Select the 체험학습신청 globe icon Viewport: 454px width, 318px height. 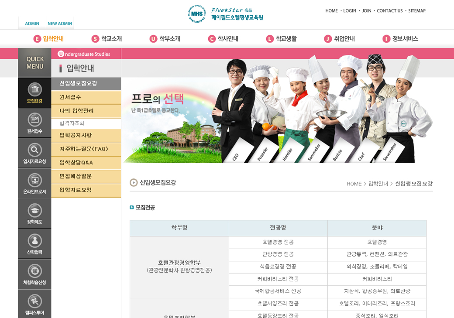pos(34,271)
